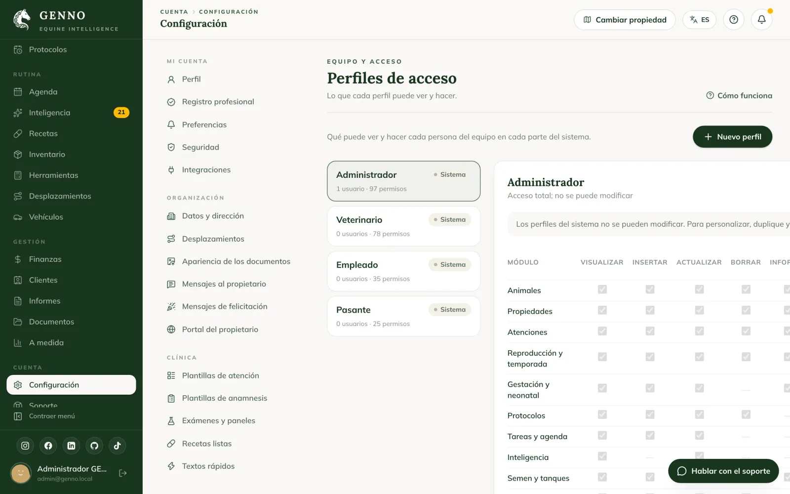Click the Integraciones plug icon
This screenshot has height=494, width=790.
[x=171, y=170]
